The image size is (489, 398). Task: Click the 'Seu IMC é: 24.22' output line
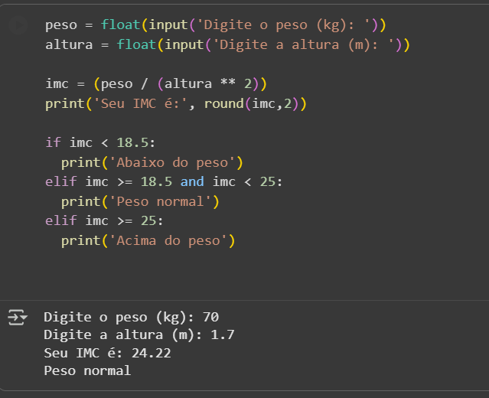107,353
